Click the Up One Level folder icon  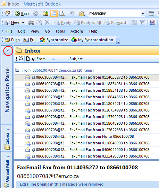[x=46, y=14]
